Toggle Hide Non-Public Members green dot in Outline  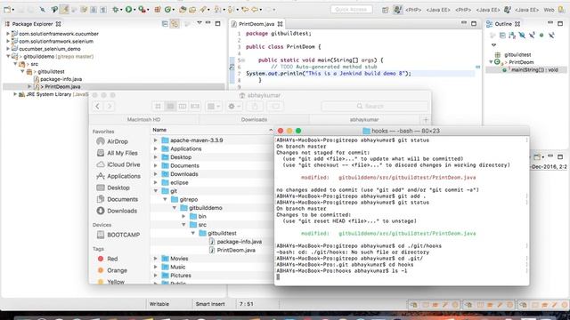541,36
